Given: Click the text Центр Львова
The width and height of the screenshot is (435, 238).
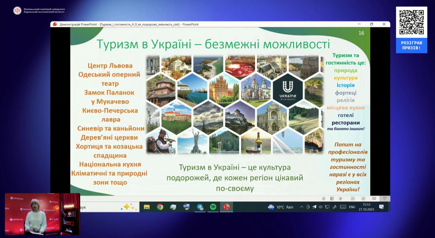Looking at the screenshot, I should [x=110, y=66].
